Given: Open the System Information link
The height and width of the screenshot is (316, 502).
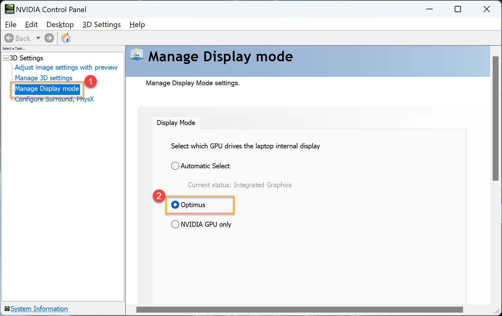Looking at the screenshot, I should (x=39, y=309).
